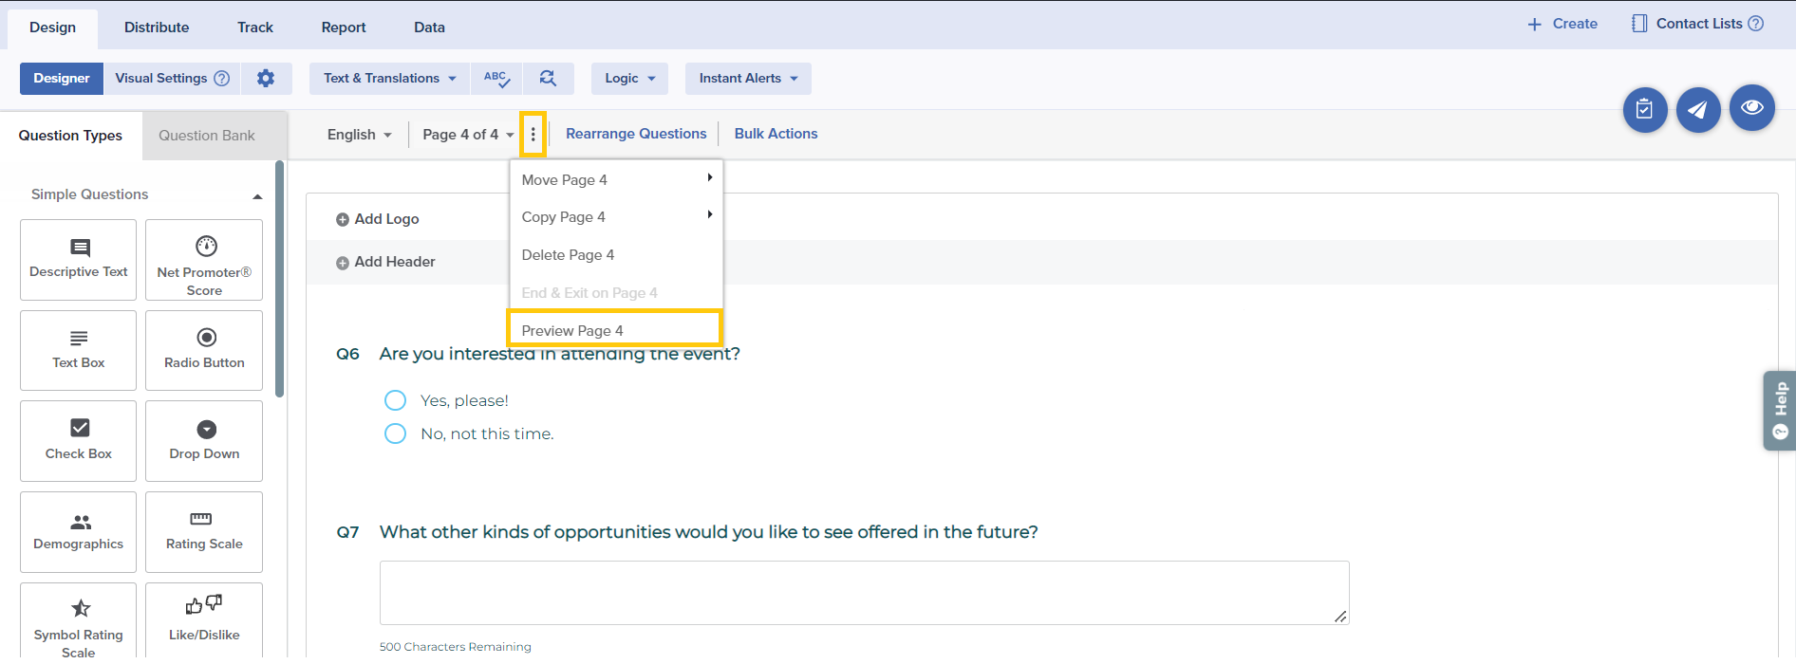Add a Like/Dislike question type
Screen dimensions: 1796x664
[204, 618]
